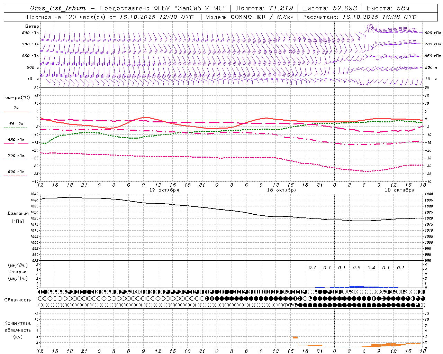Image resolution: width=443 pixels, height=354 pixels.
Task: Click the 500 гПа temperature legend entry
Action: pos(16,172)
